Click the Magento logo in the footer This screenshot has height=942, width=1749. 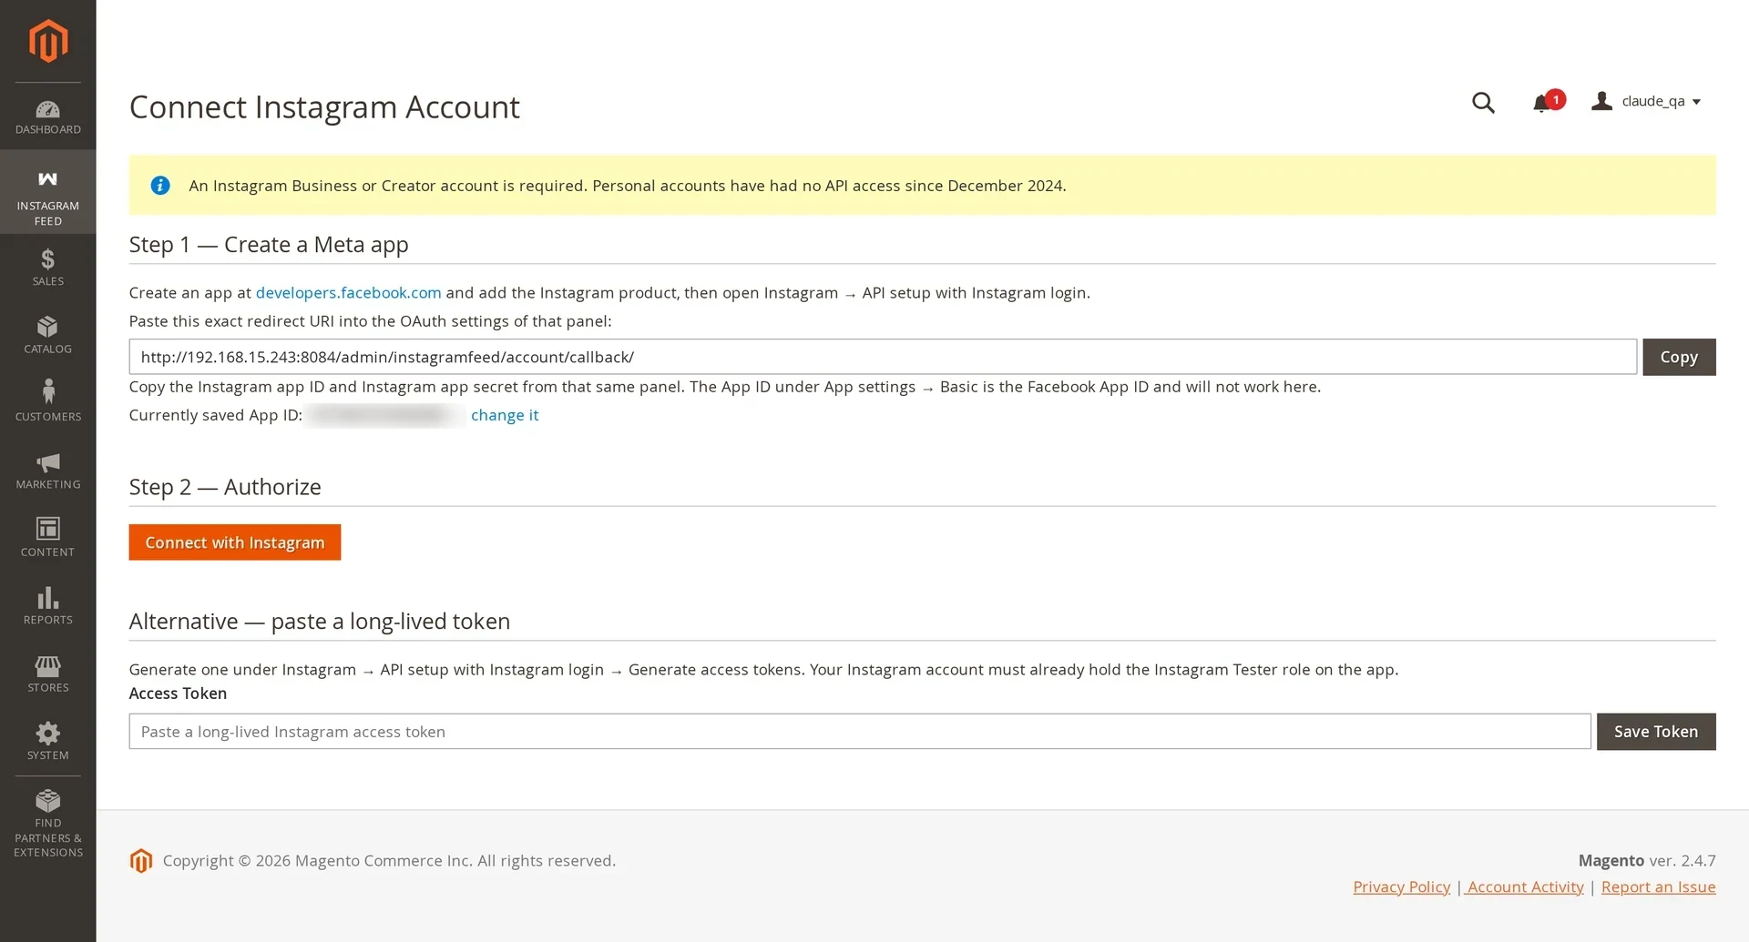[x=141, y=861]
